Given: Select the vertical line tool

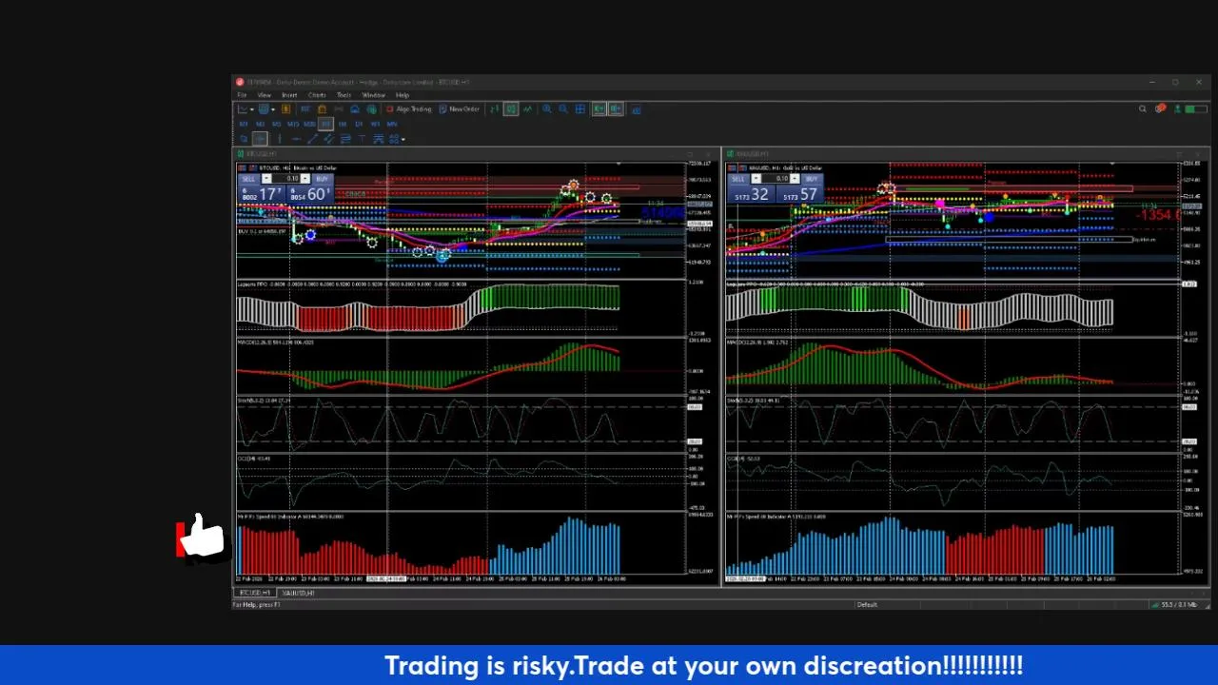Looking at the screenshot, I should [x=280, y=139].
